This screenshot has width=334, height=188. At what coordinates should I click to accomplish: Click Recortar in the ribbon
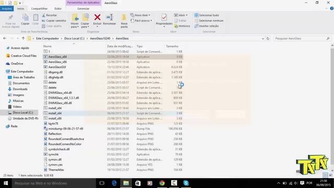(x=50, y=15)
